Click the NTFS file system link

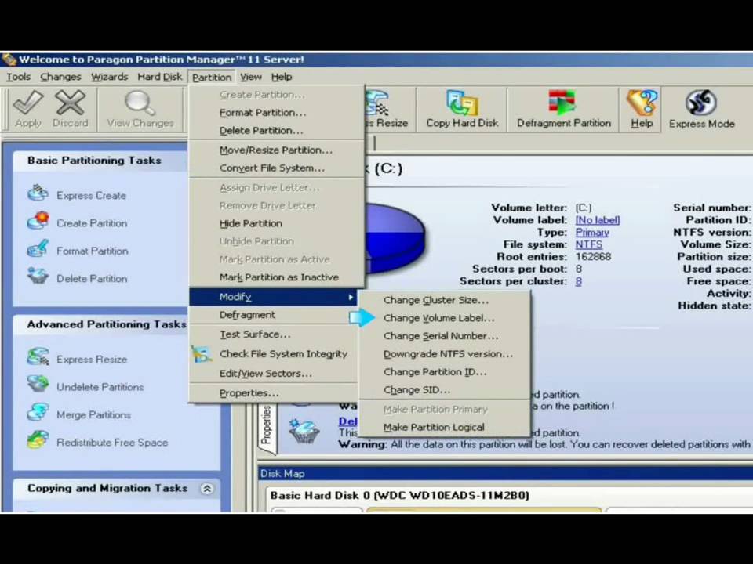click(x=589, y=244)
